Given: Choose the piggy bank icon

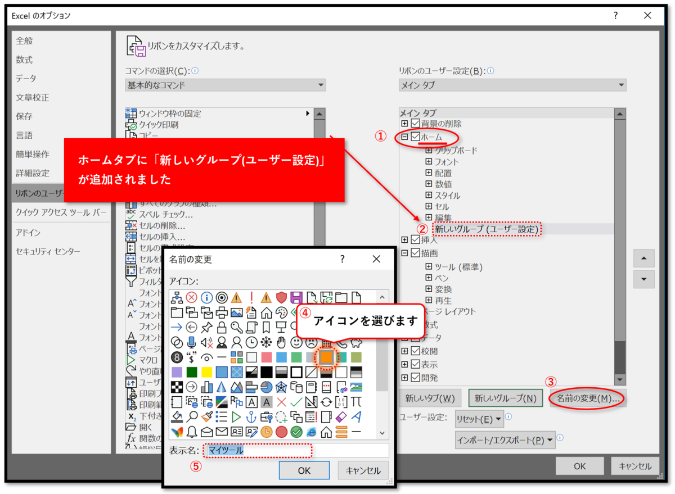Looking at the screenshot, I should pyautogui.click(x=355, y=344).
